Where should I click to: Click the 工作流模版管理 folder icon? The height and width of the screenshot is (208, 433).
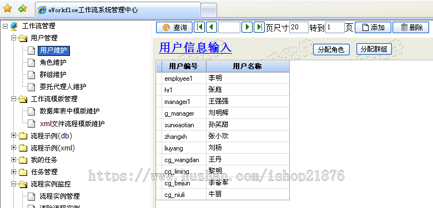(x=23, y=99)
